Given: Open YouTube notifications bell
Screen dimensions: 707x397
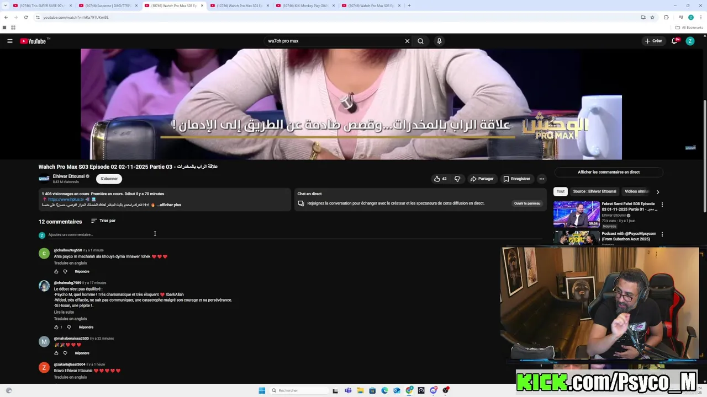Looking at the screenshot, I should pos(674,41).
